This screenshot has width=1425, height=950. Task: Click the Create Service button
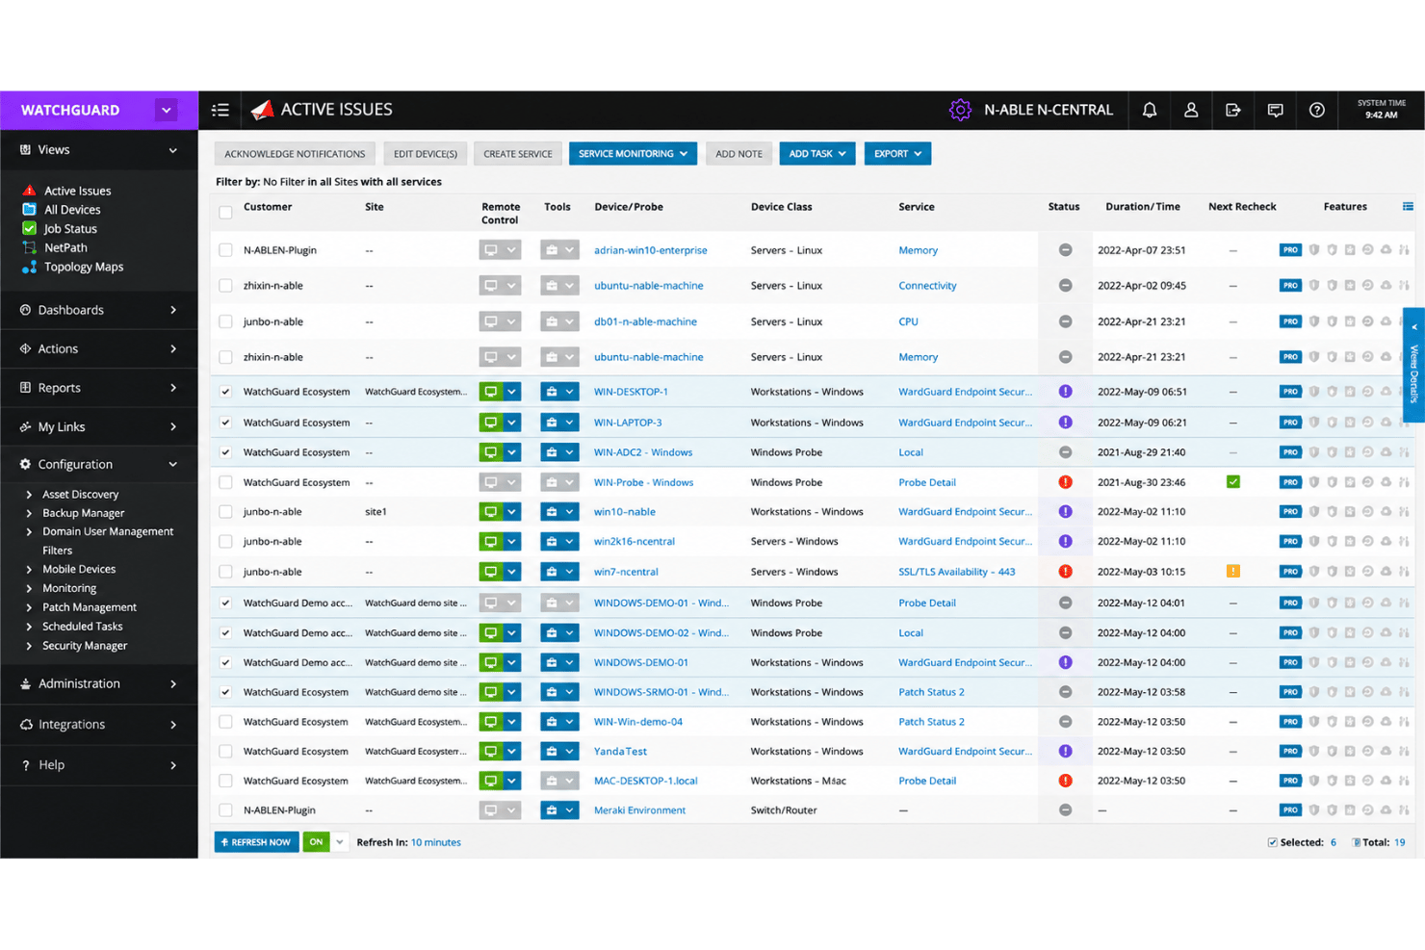[x=517, y=154]
